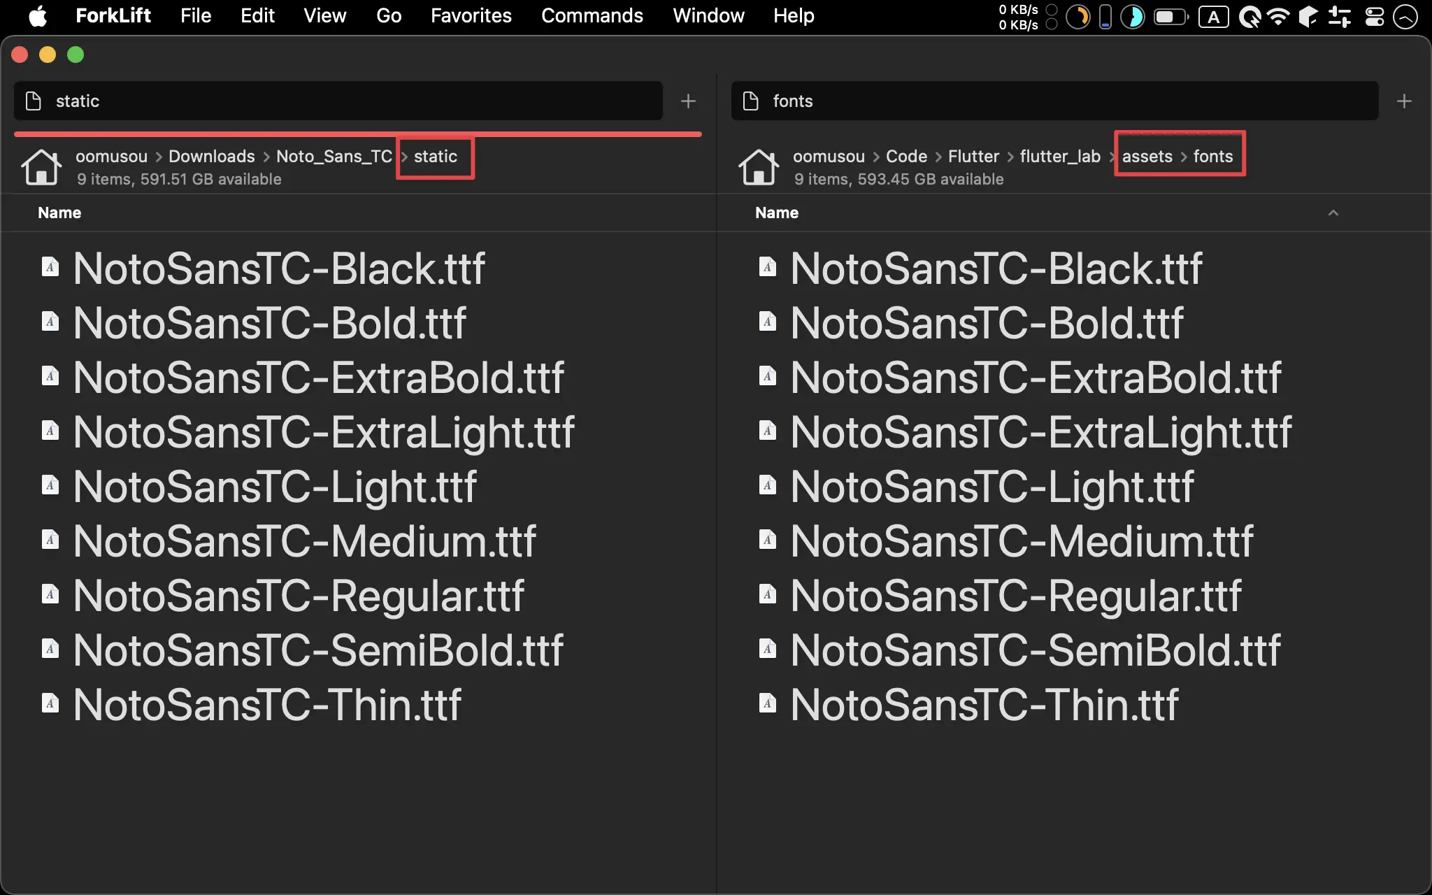Select NotoSansTC-Thin.ttf in static pane

267,705
